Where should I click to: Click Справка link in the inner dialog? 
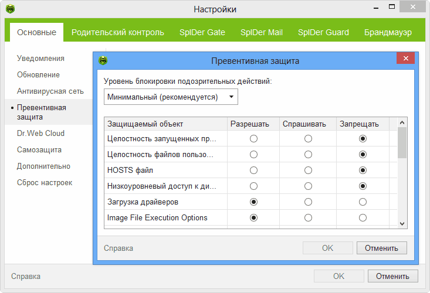(x=118, y=248)
